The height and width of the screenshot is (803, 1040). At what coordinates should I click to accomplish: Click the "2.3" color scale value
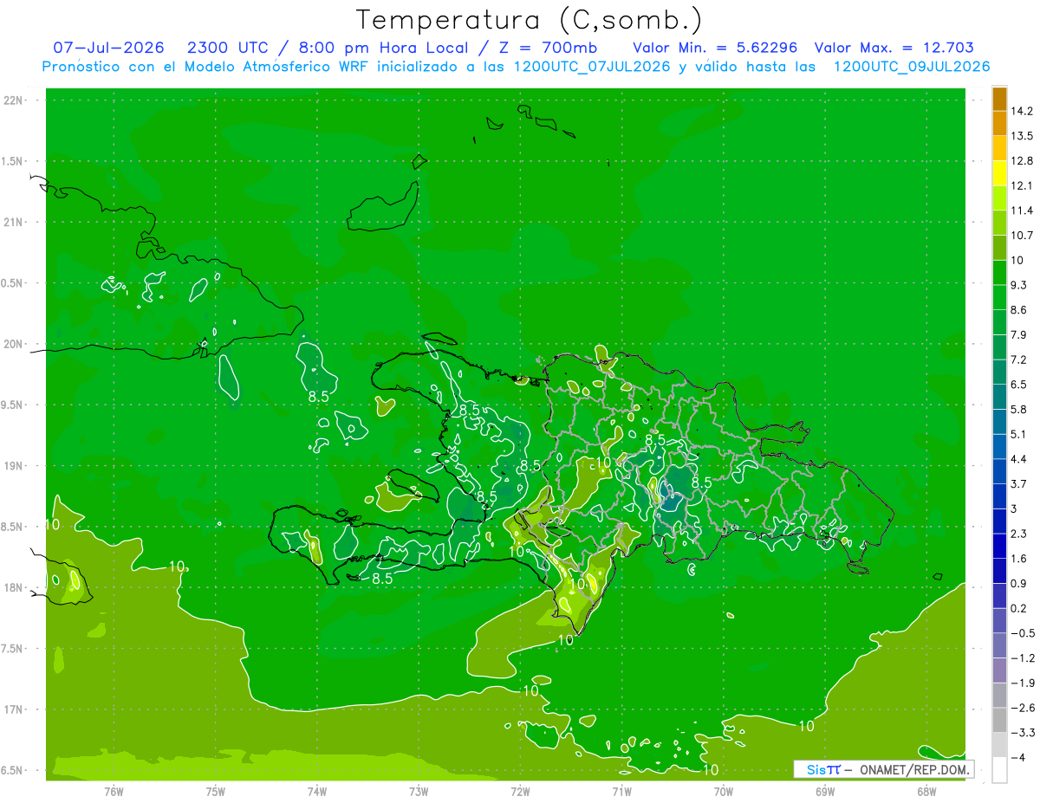pos(1021,534)
